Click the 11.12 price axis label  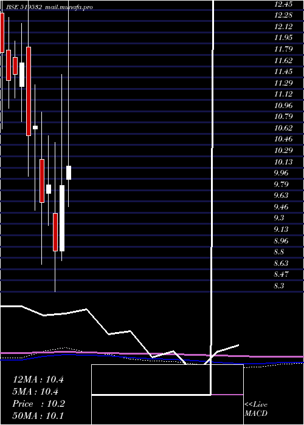click(x=283, y=94)
